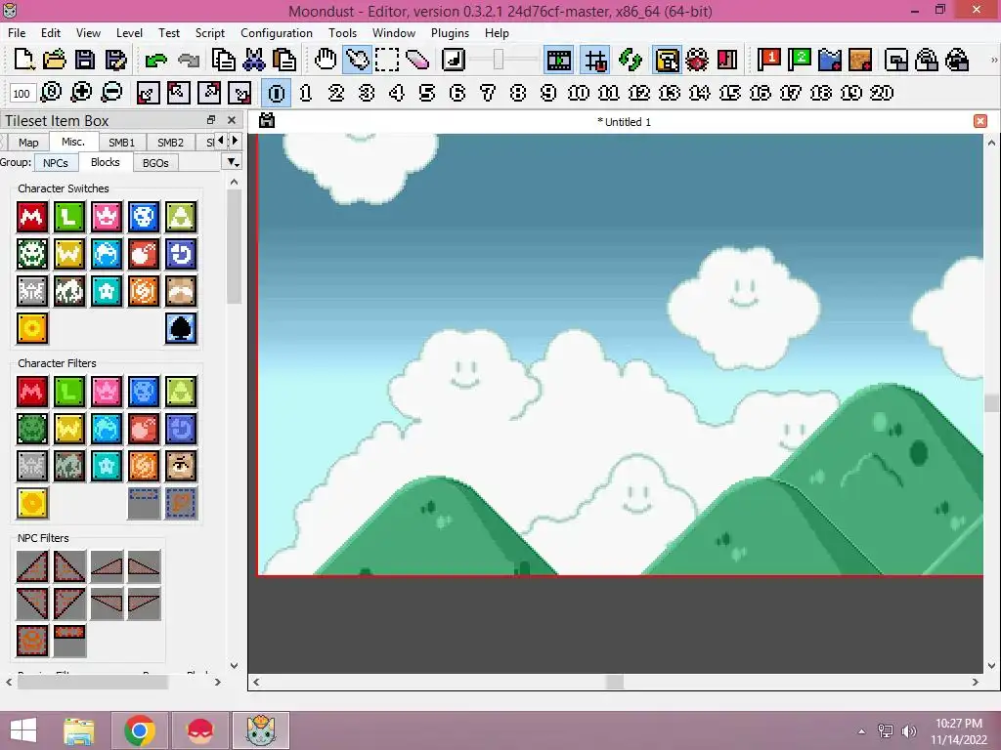This screenshot has height=750, width=1001.
Task: Open the Level menu
Action: 129,32
